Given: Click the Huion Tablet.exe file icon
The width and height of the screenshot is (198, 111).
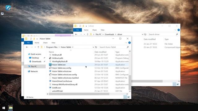Looking at the screenshot, I should (50, 65).
